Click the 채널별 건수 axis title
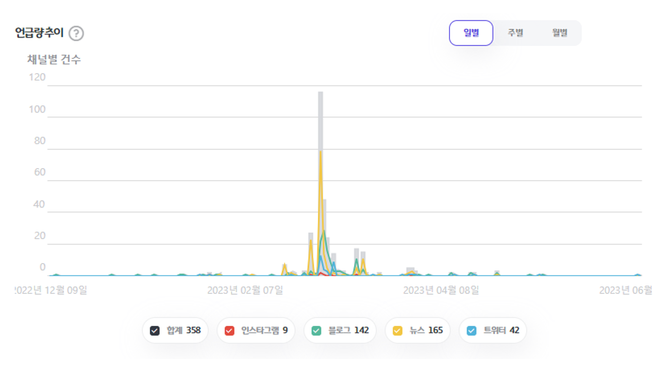This screenshot has width=669, height=377. (x=54, y=60)
